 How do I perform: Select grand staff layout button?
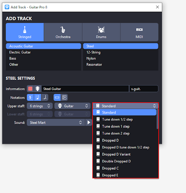[x=65, y=98]
